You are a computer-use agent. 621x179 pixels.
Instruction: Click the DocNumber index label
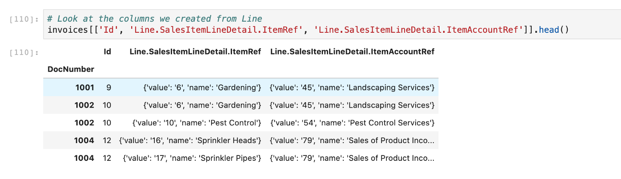pyautogui.click(x=71, y=69)
